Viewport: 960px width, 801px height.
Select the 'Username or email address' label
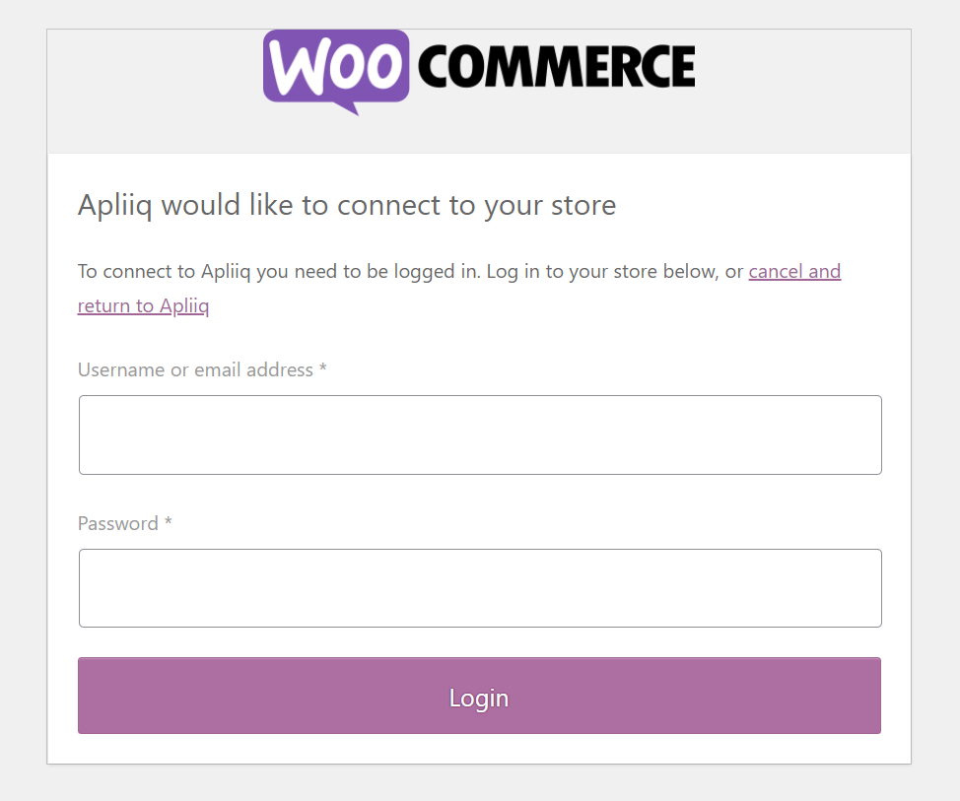[x=193, y=369]
